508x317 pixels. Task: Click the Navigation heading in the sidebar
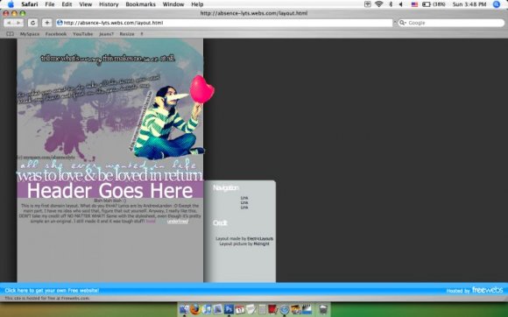226,187
